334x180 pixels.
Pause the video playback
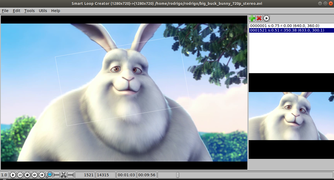(20, 175)
